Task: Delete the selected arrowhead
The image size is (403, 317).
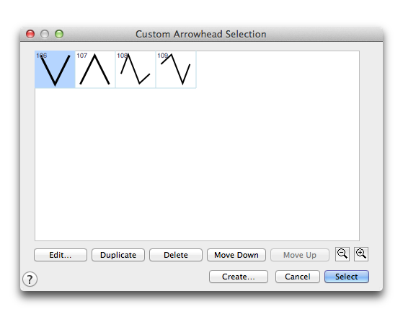Action: [176, 255]
